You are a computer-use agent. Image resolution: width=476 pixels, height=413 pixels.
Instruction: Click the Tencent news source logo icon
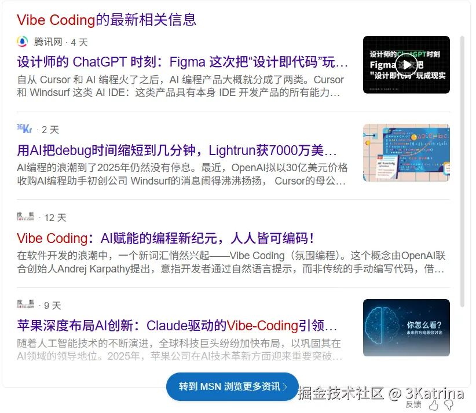point(22,42)
